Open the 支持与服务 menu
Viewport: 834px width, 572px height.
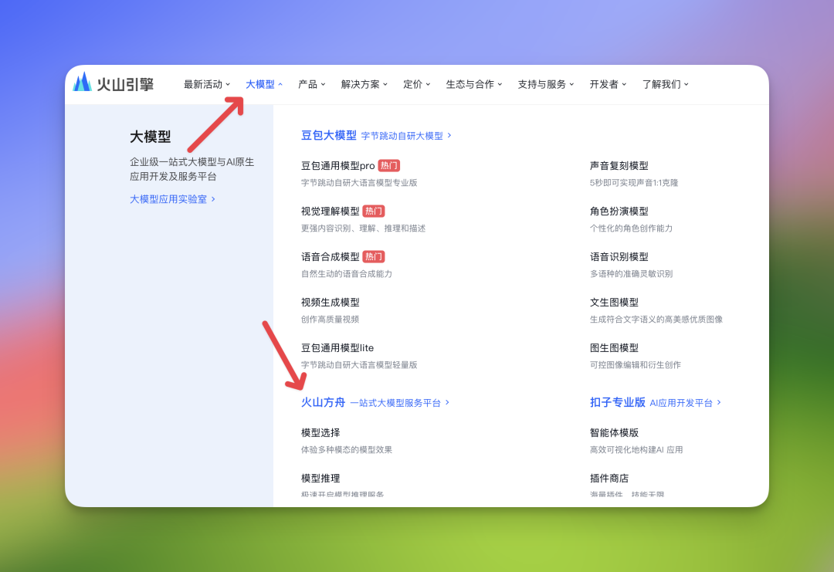point(546,84)
